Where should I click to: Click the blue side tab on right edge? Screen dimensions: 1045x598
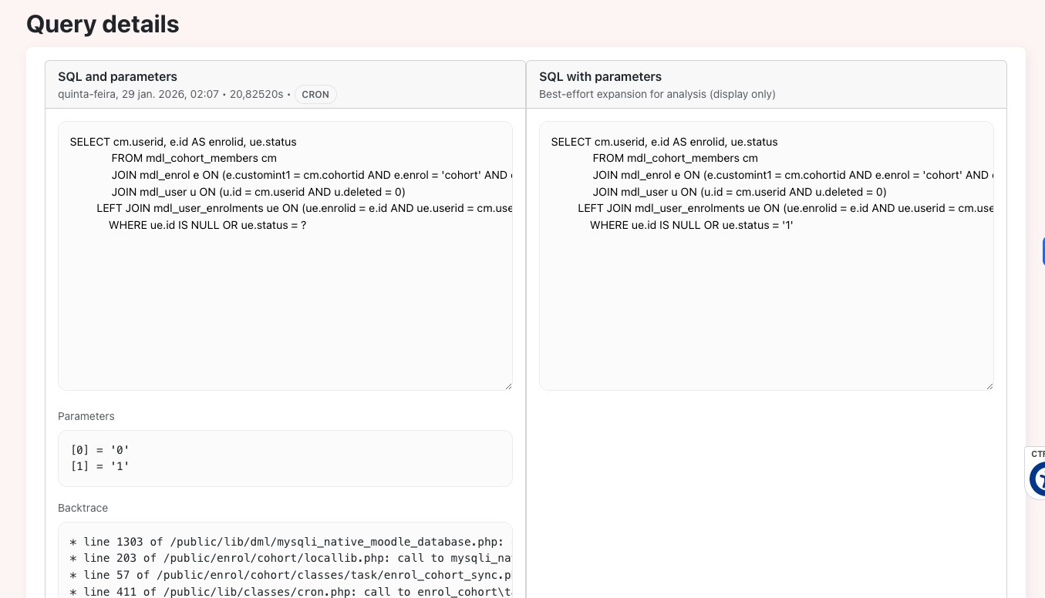(1043, 251)
